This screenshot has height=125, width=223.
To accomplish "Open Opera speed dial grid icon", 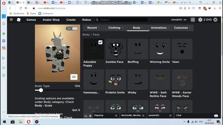I will pyautogui.click(x=26, y=8).
